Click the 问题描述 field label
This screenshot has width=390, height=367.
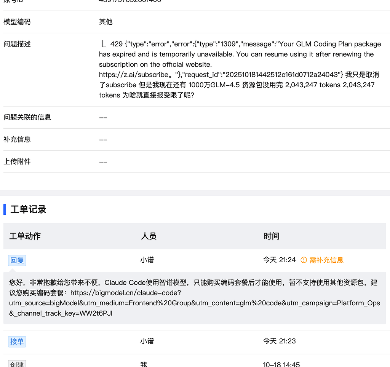[17, 44]
